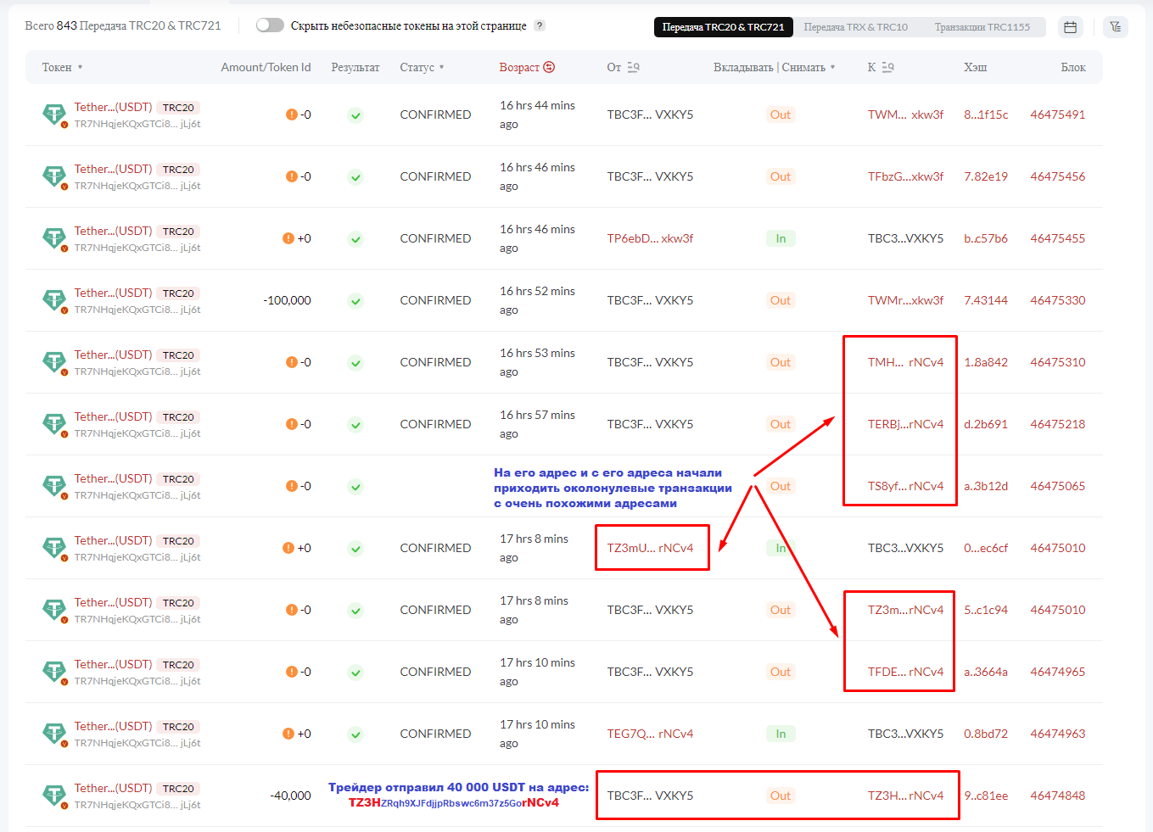Open recipient address TERBj...rNCv4
Screen dimensions: 1153x832
905,424
